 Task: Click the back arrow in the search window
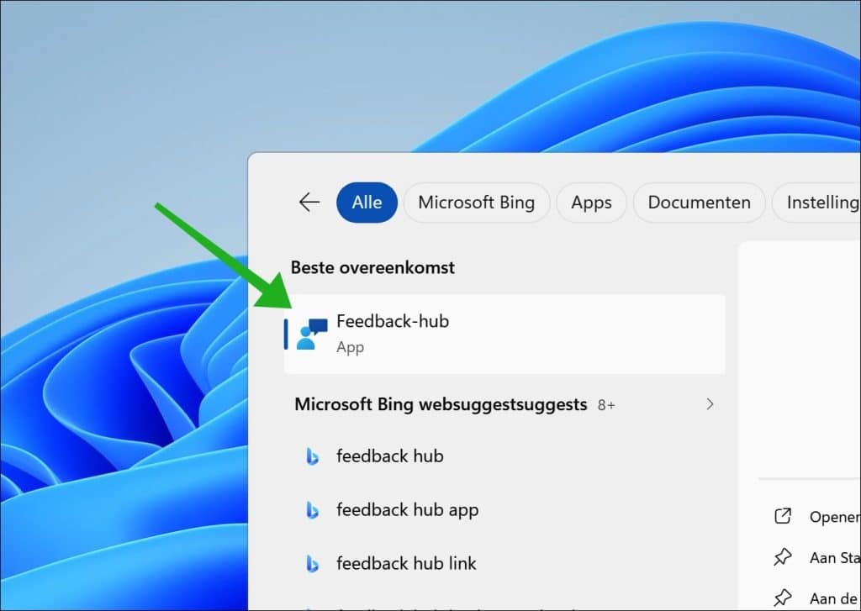point(309,202)
